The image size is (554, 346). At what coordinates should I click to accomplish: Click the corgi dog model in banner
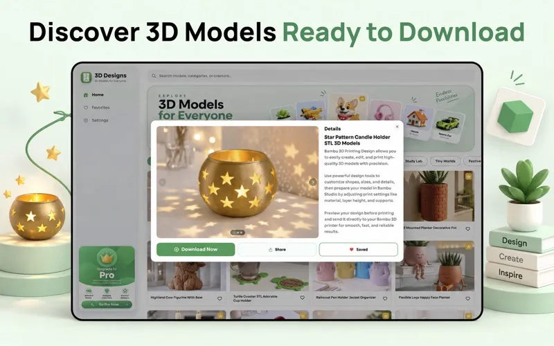(x=348, y=107)
